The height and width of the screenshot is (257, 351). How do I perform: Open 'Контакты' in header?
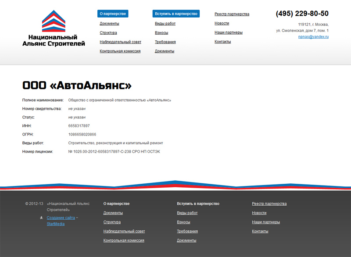(x=223, y=41)
